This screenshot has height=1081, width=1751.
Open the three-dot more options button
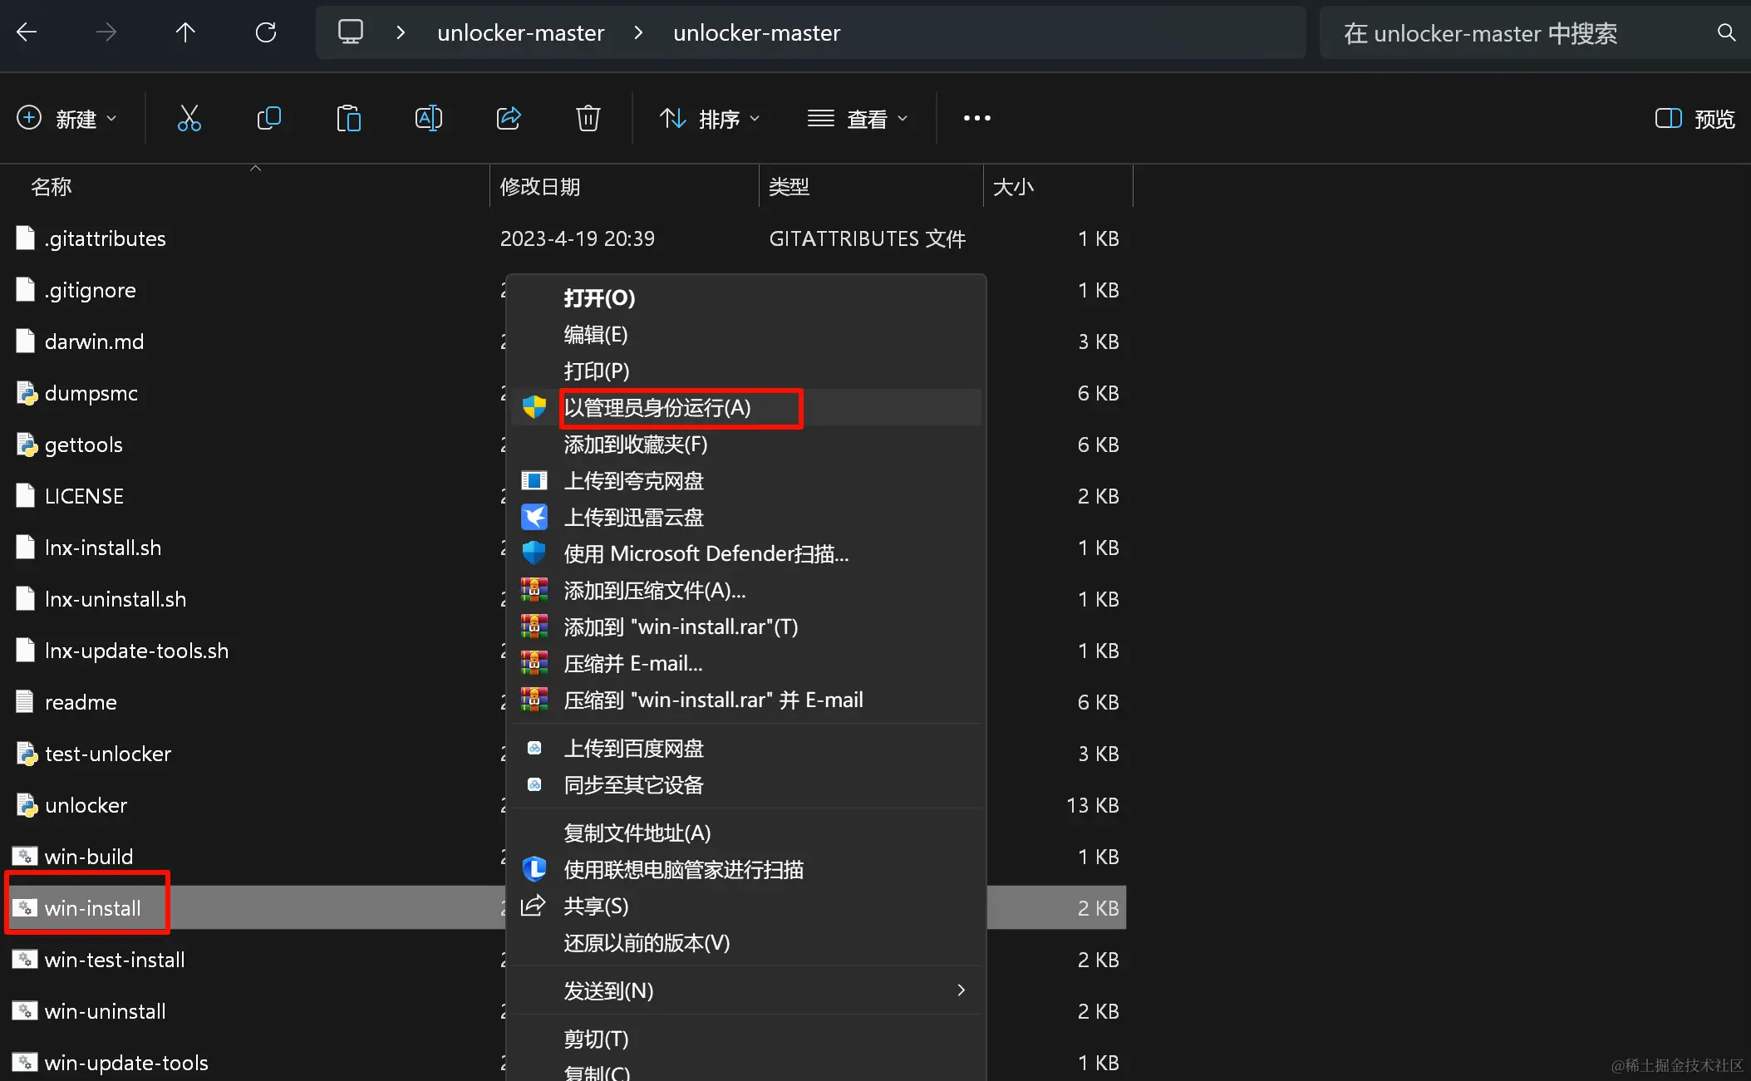tap(976, 119)
